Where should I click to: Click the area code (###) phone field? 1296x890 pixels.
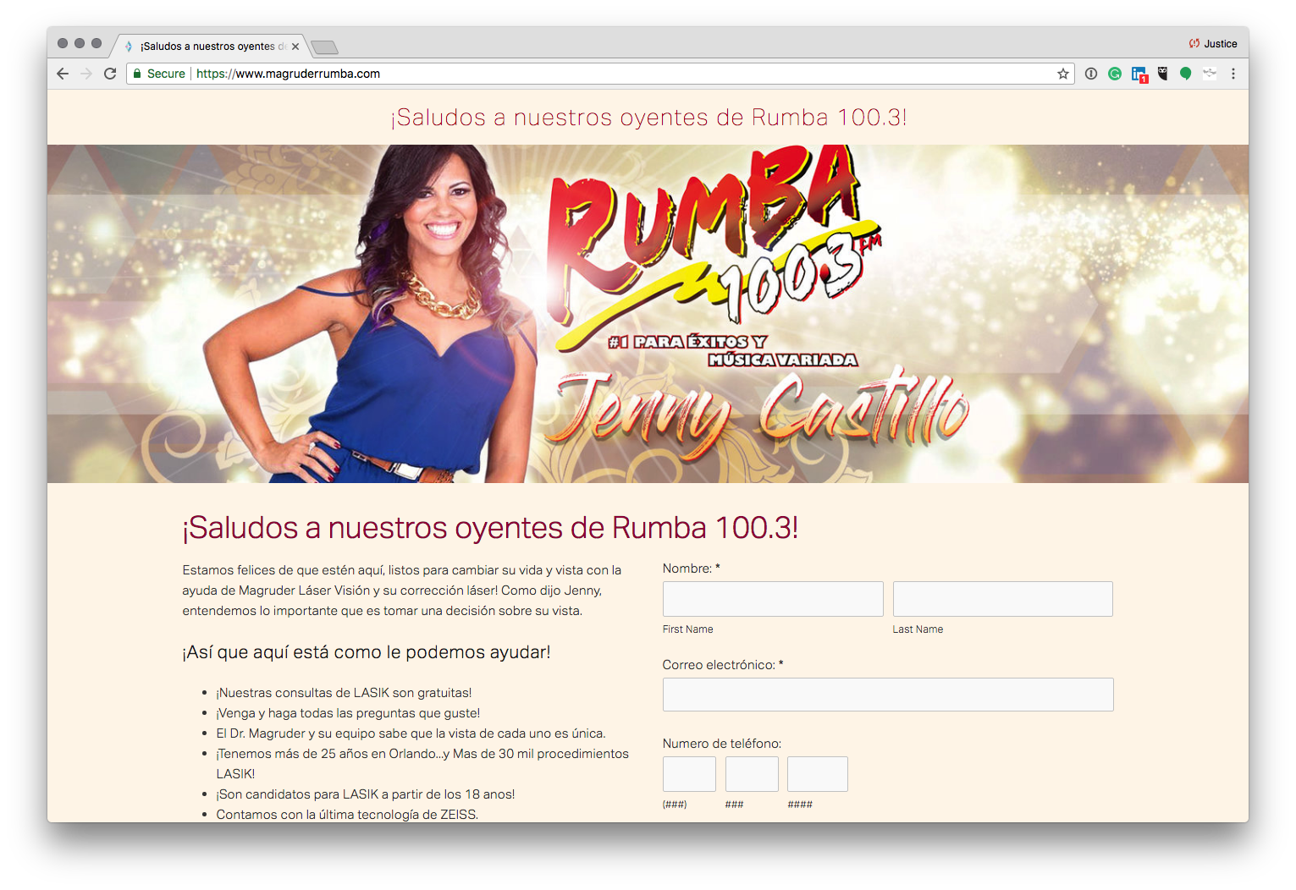tap(689, 774)
